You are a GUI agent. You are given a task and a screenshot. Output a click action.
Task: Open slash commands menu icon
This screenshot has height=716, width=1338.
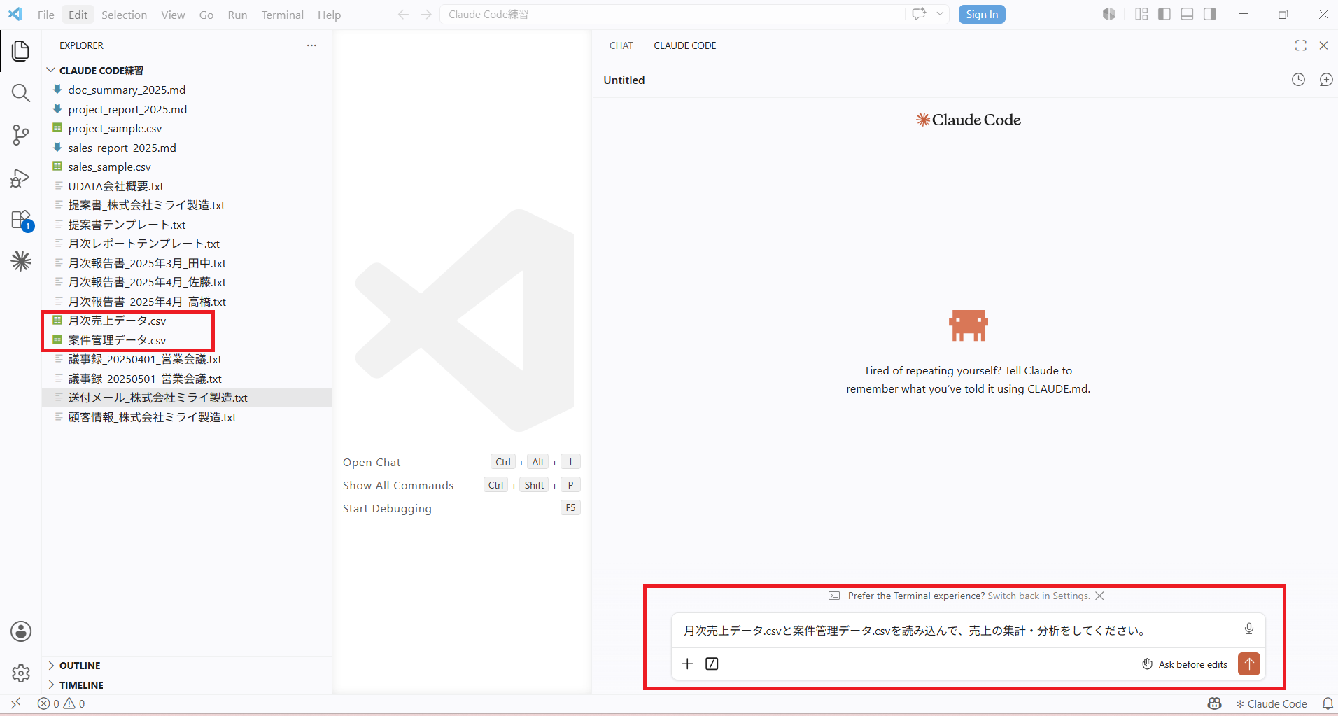tap(712, 664)
